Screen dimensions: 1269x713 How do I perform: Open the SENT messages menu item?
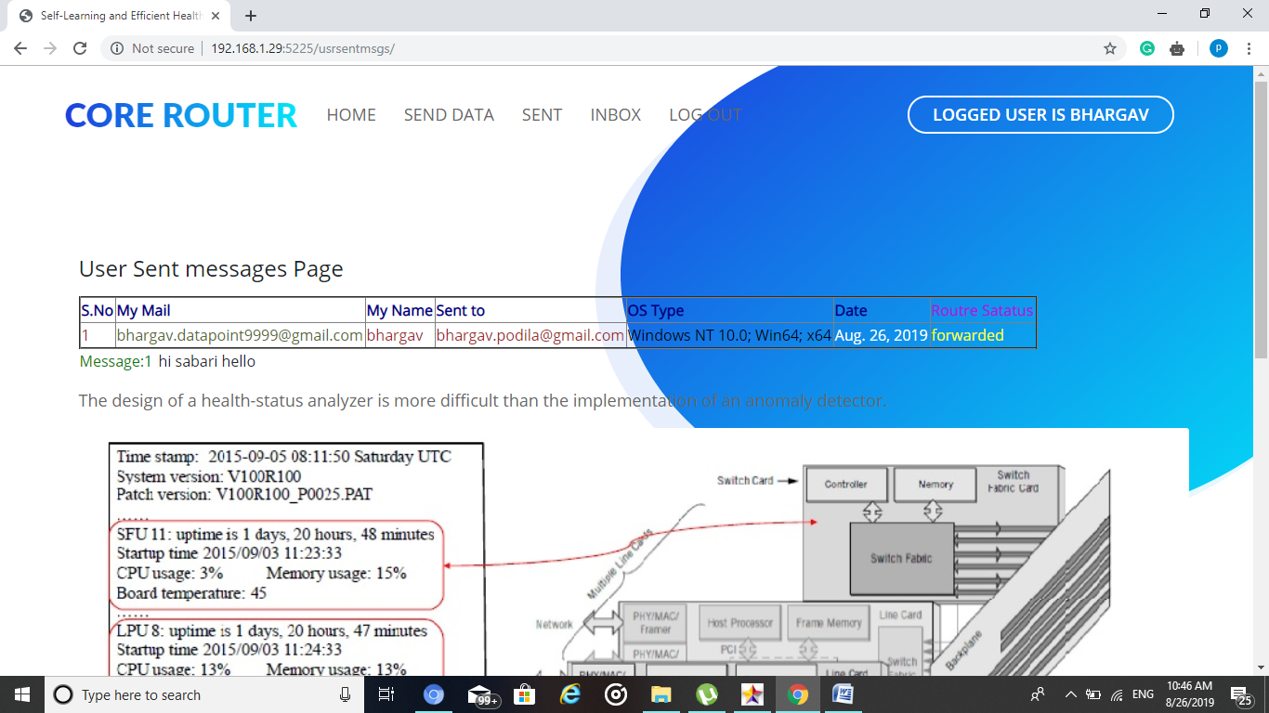pyautogui.click(x=542, y=115)
